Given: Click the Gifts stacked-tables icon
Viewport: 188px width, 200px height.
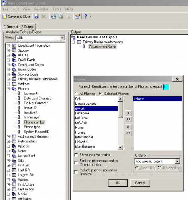Looking at the screenshot, I should (x=14, y=160).
